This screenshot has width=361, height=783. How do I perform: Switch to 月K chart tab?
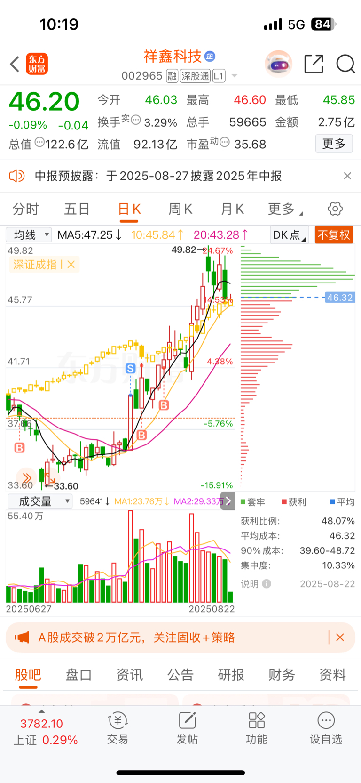tap(232, 209)
